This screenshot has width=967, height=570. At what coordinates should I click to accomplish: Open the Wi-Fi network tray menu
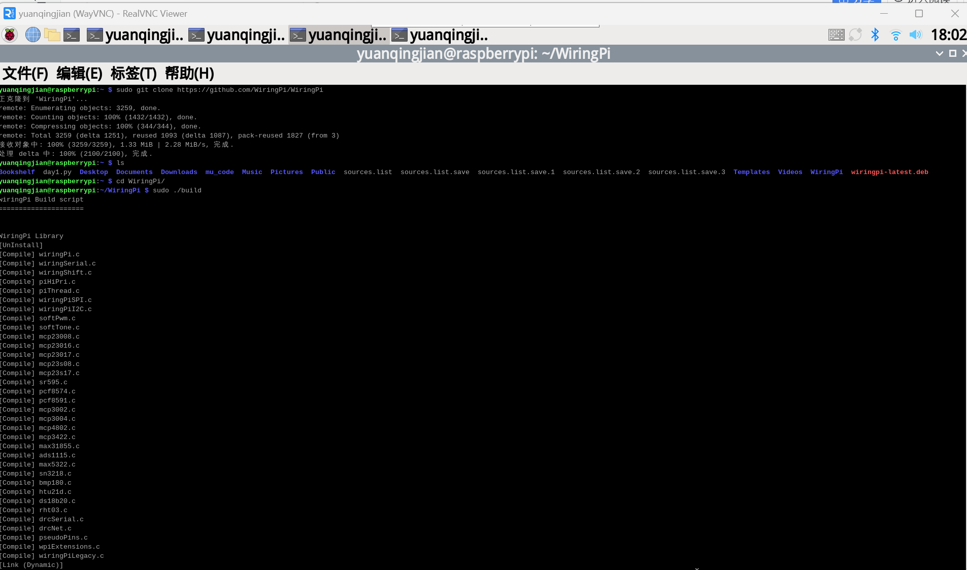tap(895, 35)
